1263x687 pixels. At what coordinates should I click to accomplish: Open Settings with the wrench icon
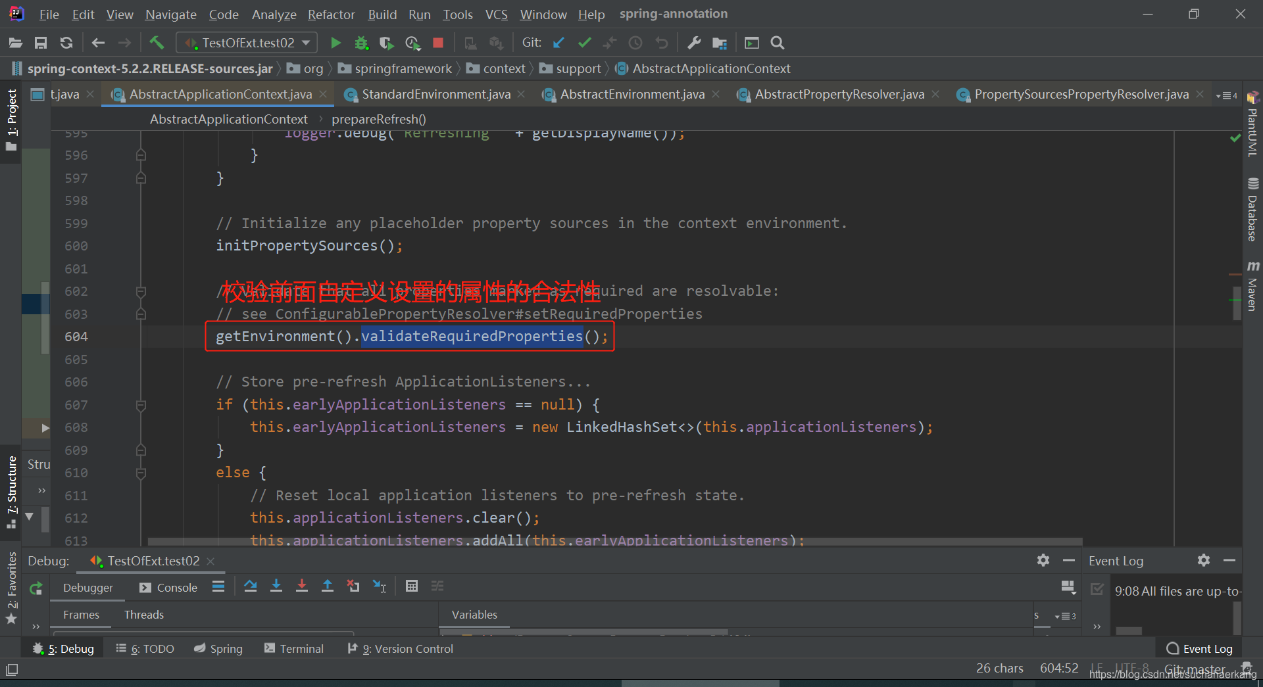pos(694,43)
